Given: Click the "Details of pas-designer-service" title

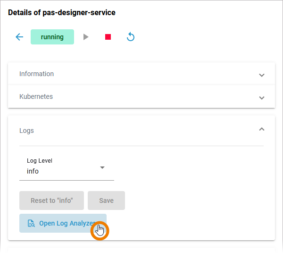Looking at the screenshot, I should pos(62,13).
